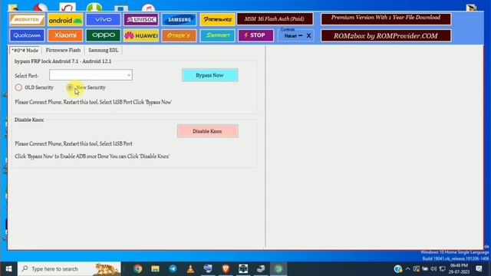Select the Other's brand tile
This screenshot has height=276, width=491.
[179, 36]
